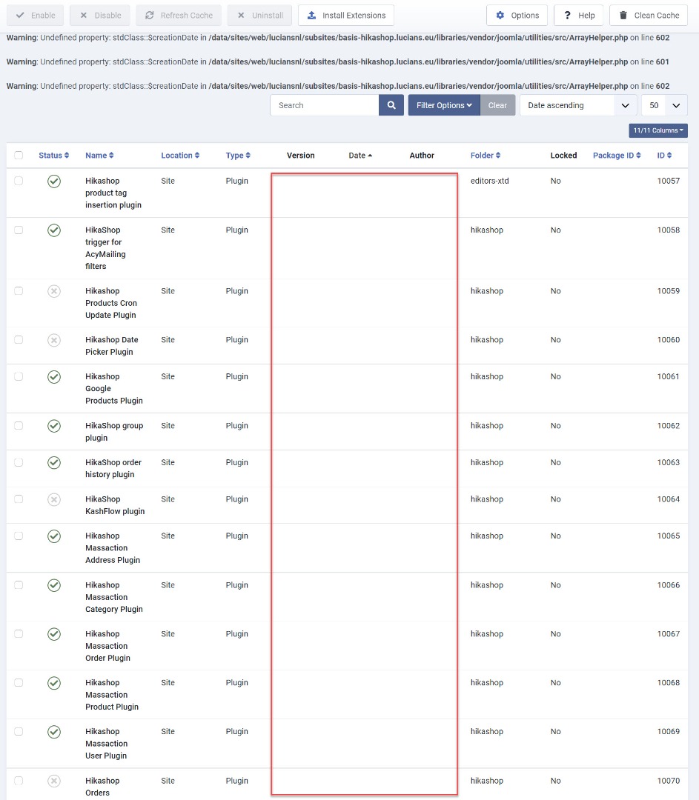The image size is (699, 800).
Task: Disable HikaShop group plugin status icon
Action: pyautogui.click(x=54, y=426)
